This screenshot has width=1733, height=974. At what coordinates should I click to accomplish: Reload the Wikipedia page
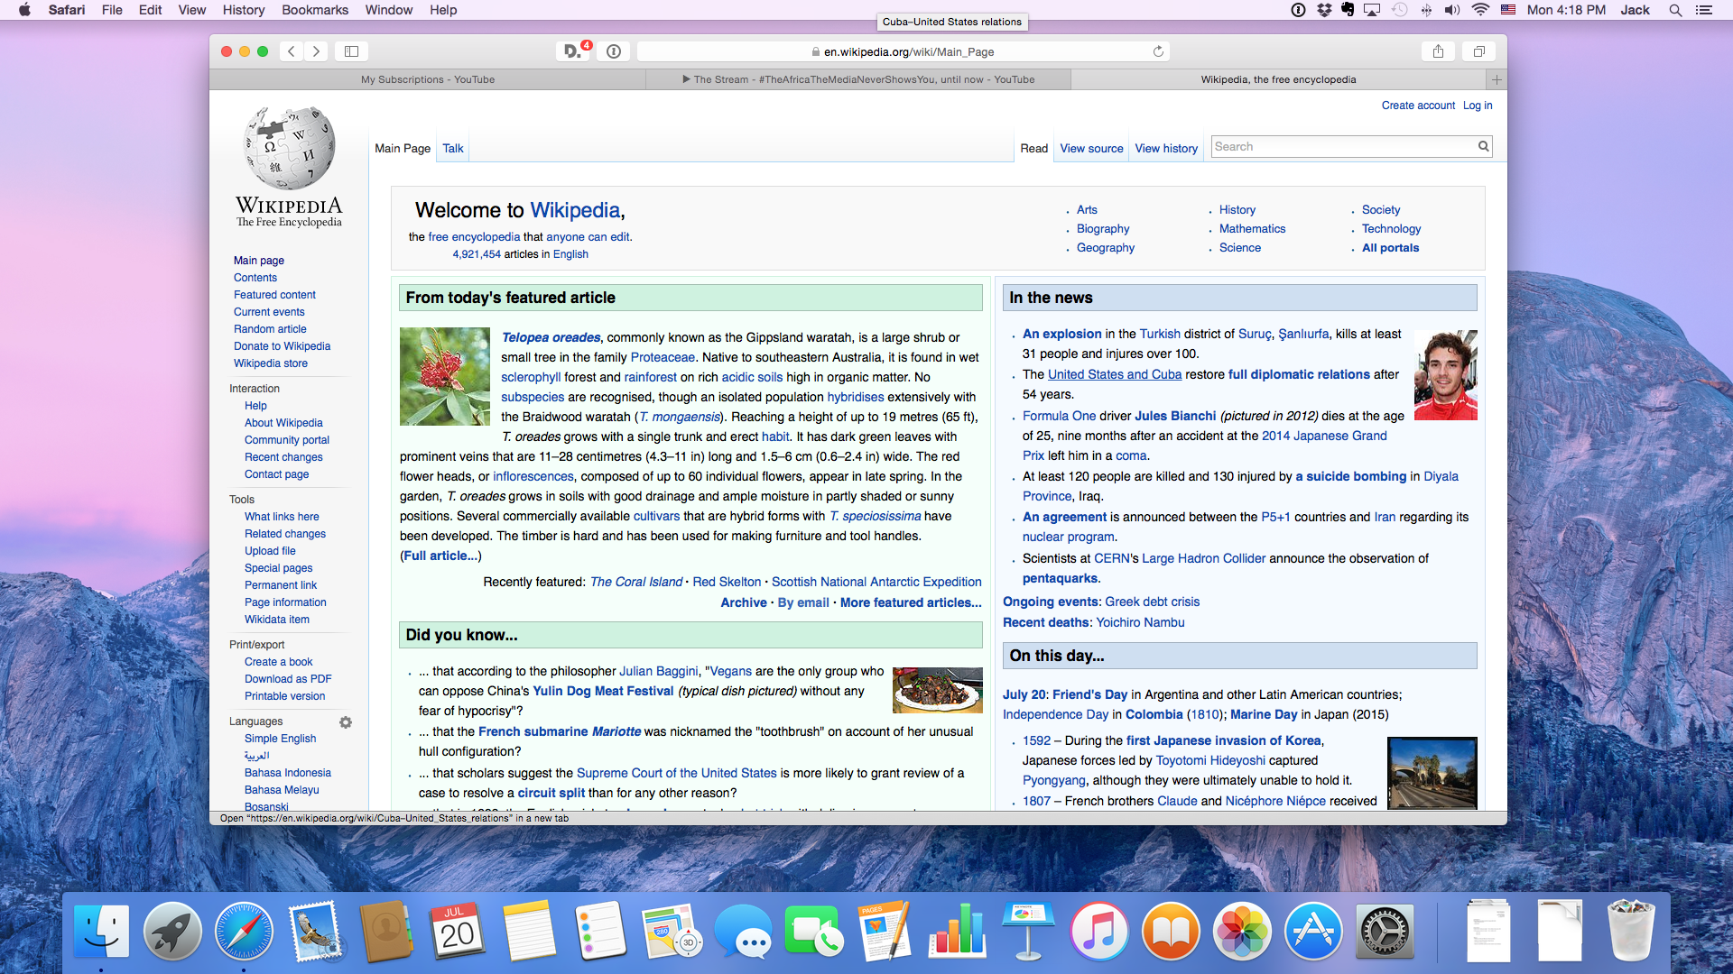(x=1158, y=51)
